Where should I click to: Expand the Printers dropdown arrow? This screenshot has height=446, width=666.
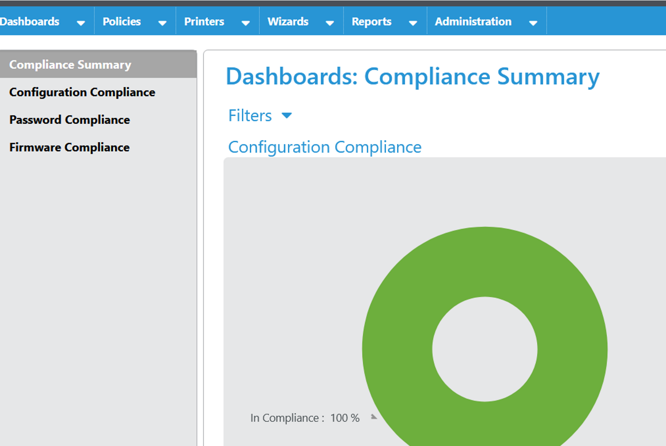pos(246,23)
